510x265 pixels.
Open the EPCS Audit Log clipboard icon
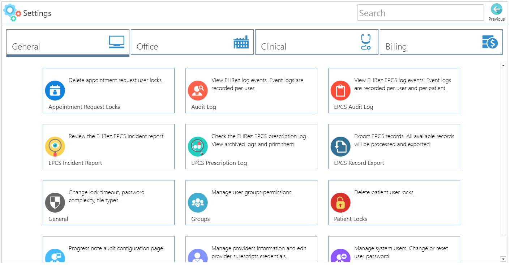coord(340,90)
